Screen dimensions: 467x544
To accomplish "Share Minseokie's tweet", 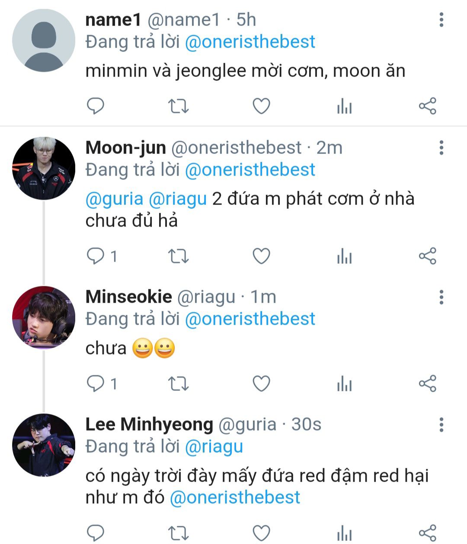I will (x=427, y=384).
